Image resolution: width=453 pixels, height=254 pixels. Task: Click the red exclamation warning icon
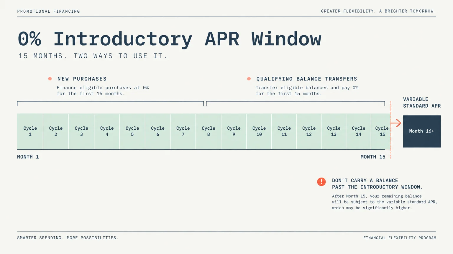(321, 182)
